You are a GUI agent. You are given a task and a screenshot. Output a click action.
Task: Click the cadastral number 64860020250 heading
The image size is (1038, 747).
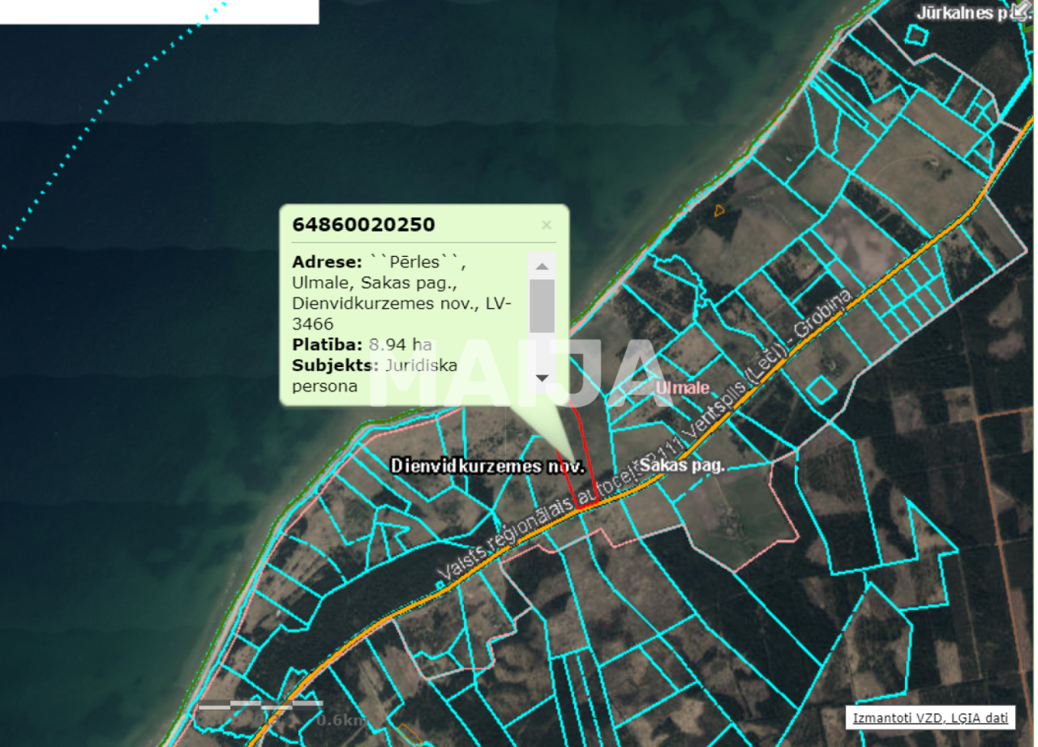(363, 224)
